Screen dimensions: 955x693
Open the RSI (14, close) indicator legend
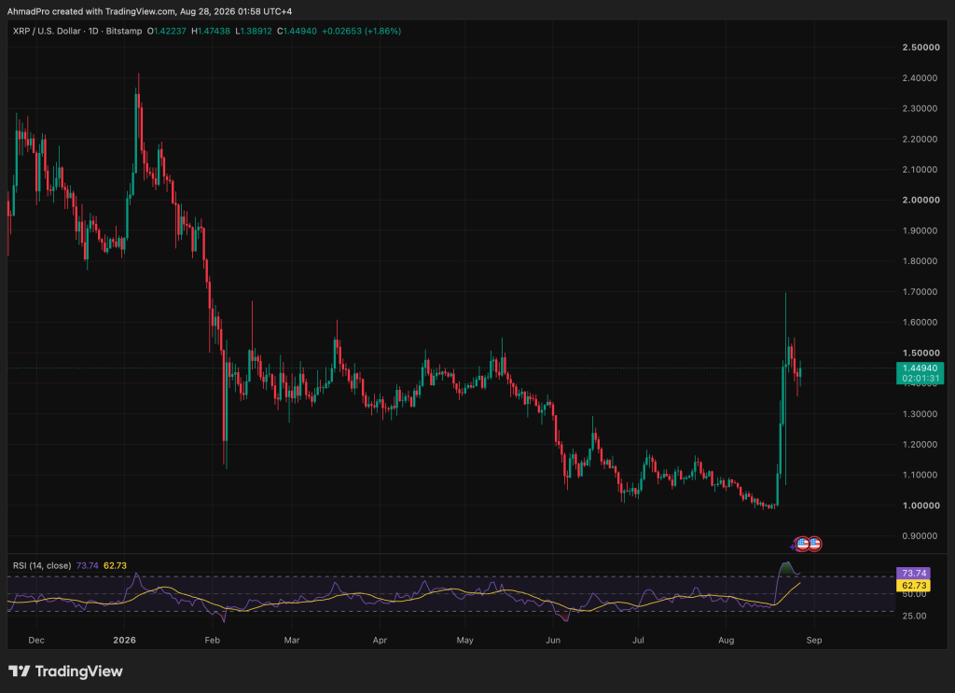[x=42, y=566]
